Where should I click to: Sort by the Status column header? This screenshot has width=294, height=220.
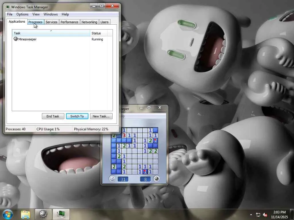click(x=99, y=33)
